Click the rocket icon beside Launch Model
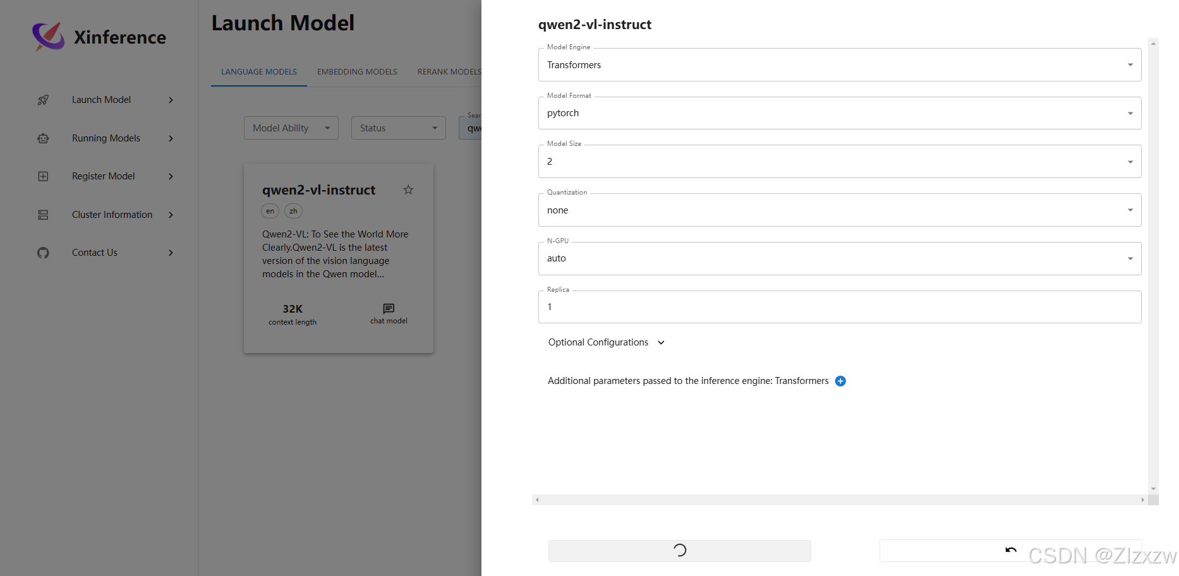1179x576 pixels. point(43,100)
